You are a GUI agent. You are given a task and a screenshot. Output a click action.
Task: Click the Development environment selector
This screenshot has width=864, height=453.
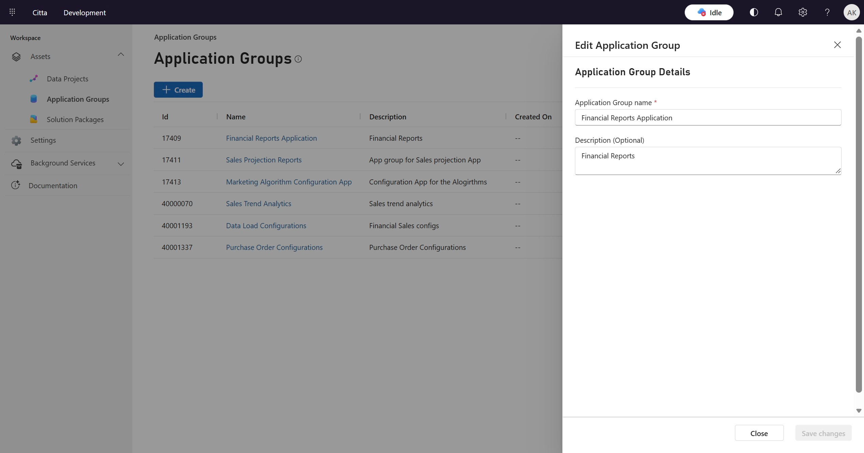tap(85, 13)
